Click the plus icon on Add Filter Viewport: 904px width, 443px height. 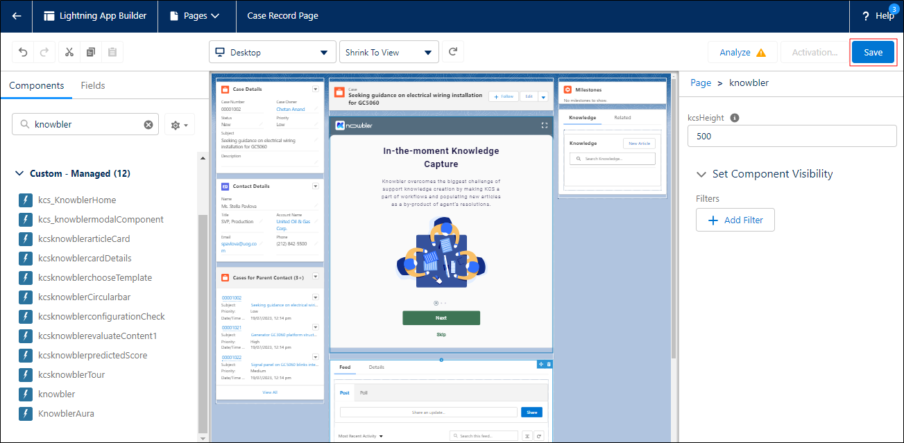click(713, 220)
